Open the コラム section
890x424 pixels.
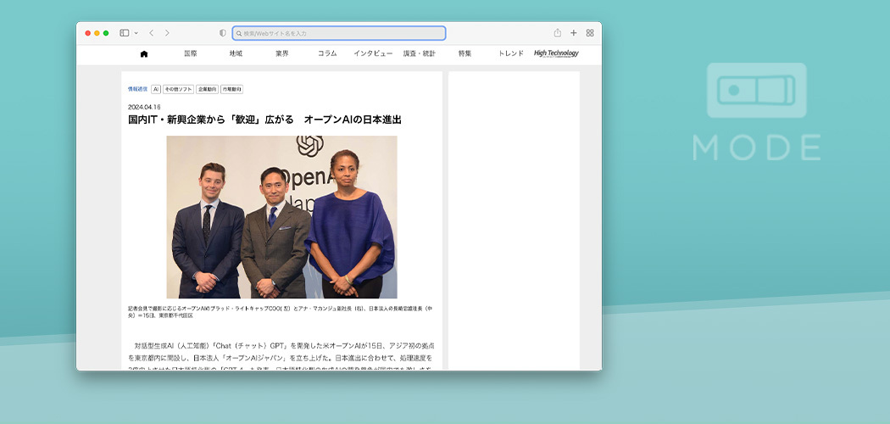tap(327, 53)
